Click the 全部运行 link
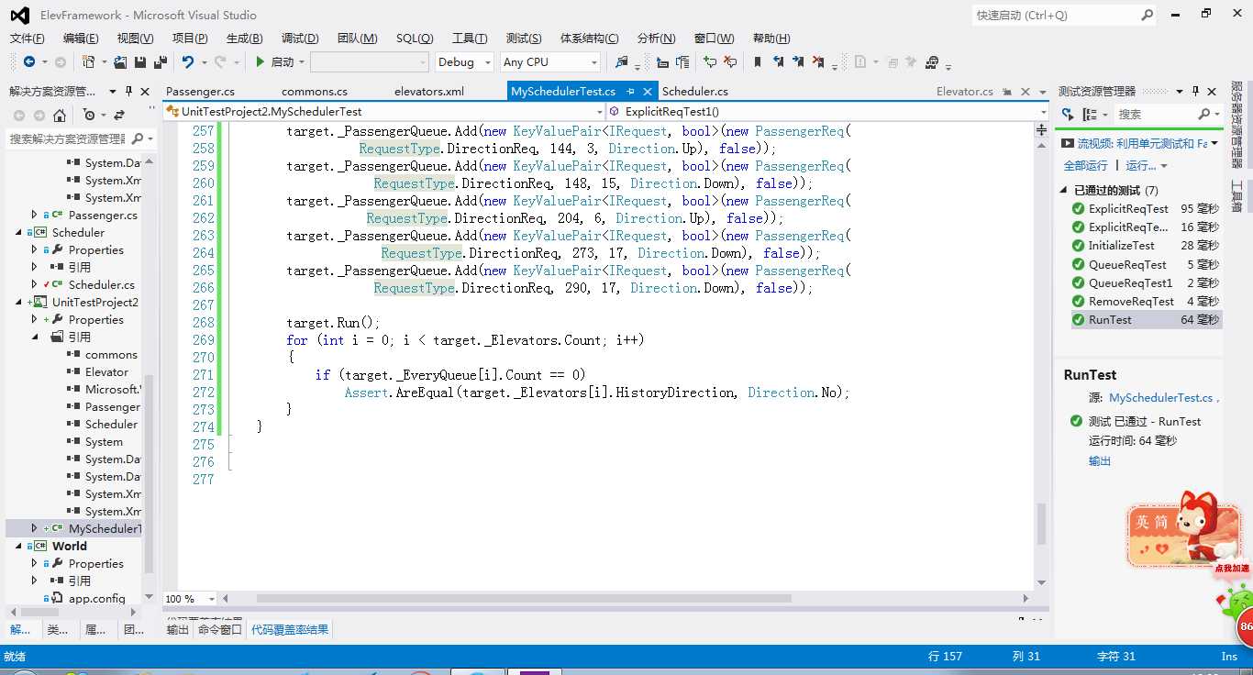The image size is (1253, 675). tap(1085, 165)
